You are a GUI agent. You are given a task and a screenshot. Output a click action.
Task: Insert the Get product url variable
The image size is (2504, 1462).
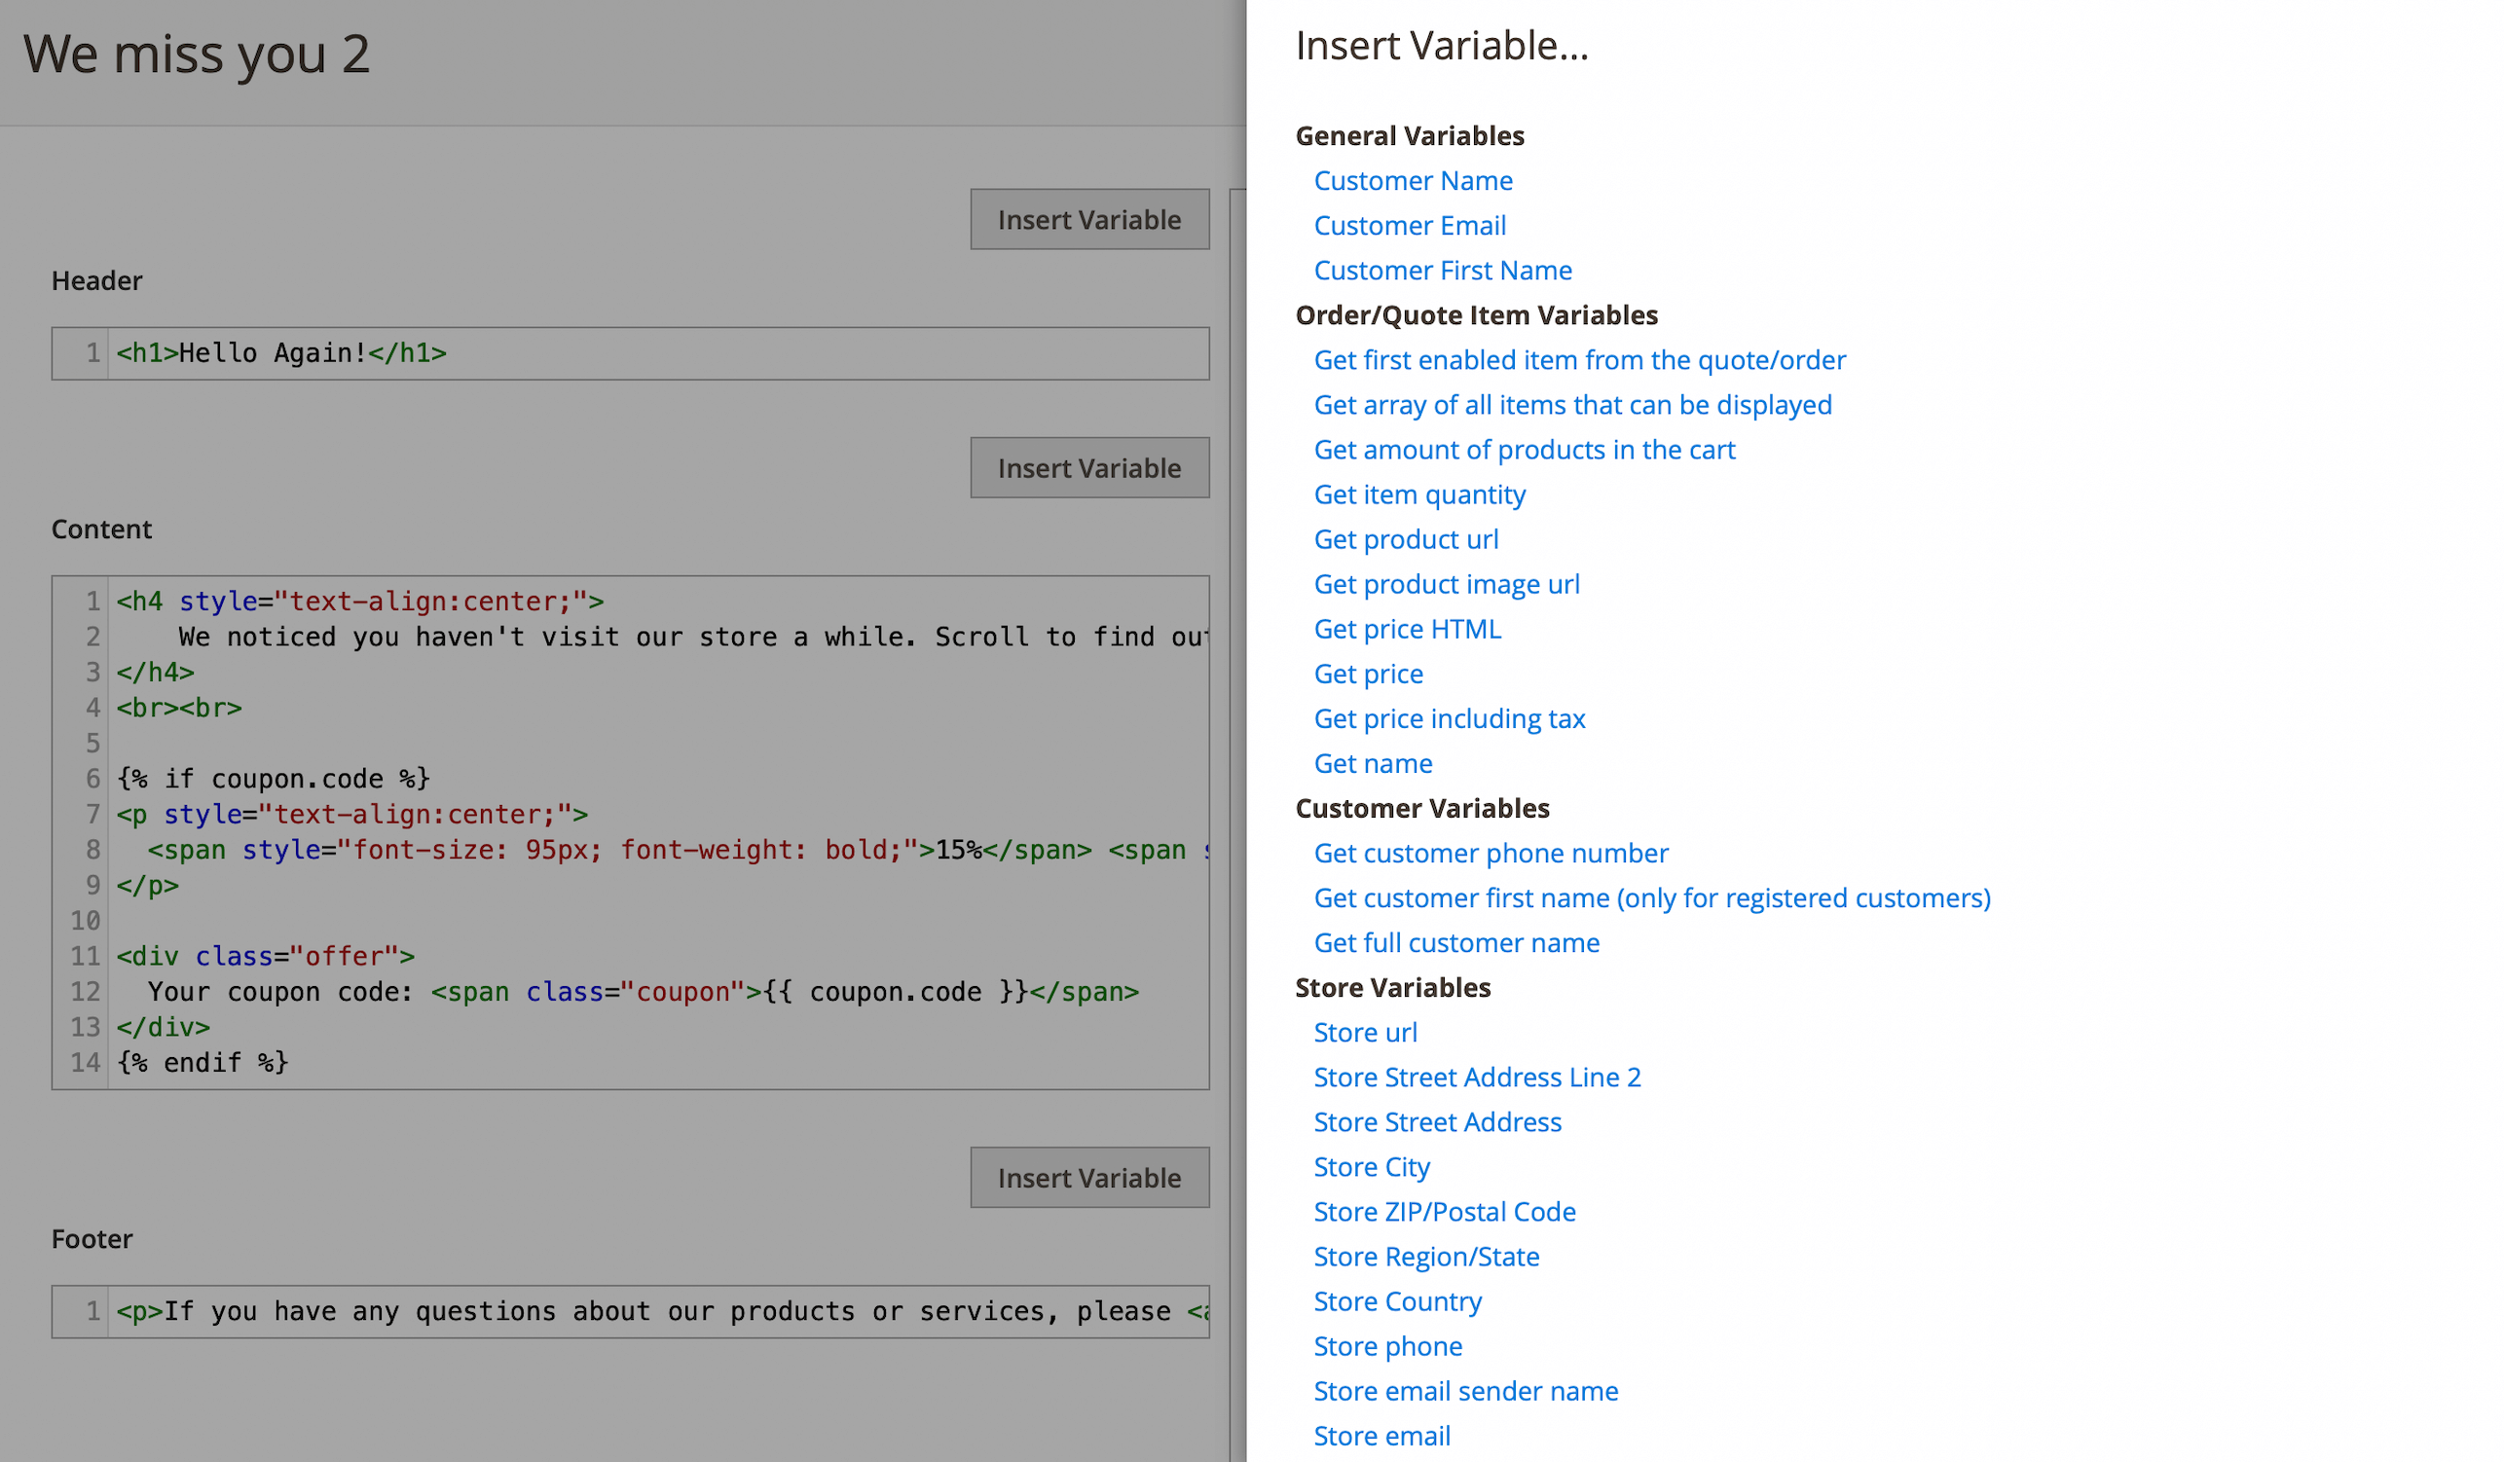pyautogui.click(x=1406, y=538)
